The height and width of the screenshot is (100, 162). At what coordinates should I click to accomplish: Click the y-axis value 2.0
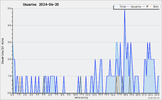(9, 59)
